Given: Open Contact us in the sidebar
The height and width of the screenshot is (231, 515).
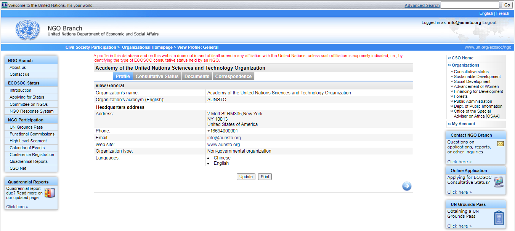Looking at the screenshot, I should point(19,74).
